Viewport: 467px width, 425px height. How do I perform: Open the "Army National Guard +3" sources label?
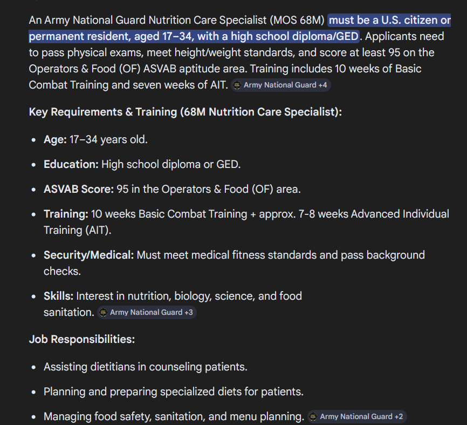click(x=152, y=313)
